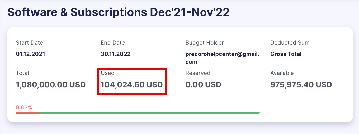
Task: Select the Gross Total value
Action: click(286, 54)
